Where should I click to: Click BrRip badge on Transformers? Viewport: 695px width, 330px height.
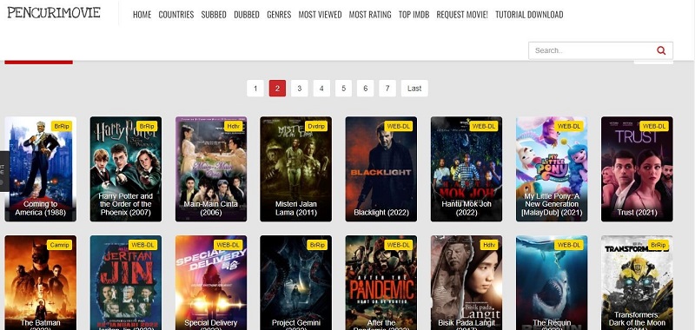pos(658,245)
